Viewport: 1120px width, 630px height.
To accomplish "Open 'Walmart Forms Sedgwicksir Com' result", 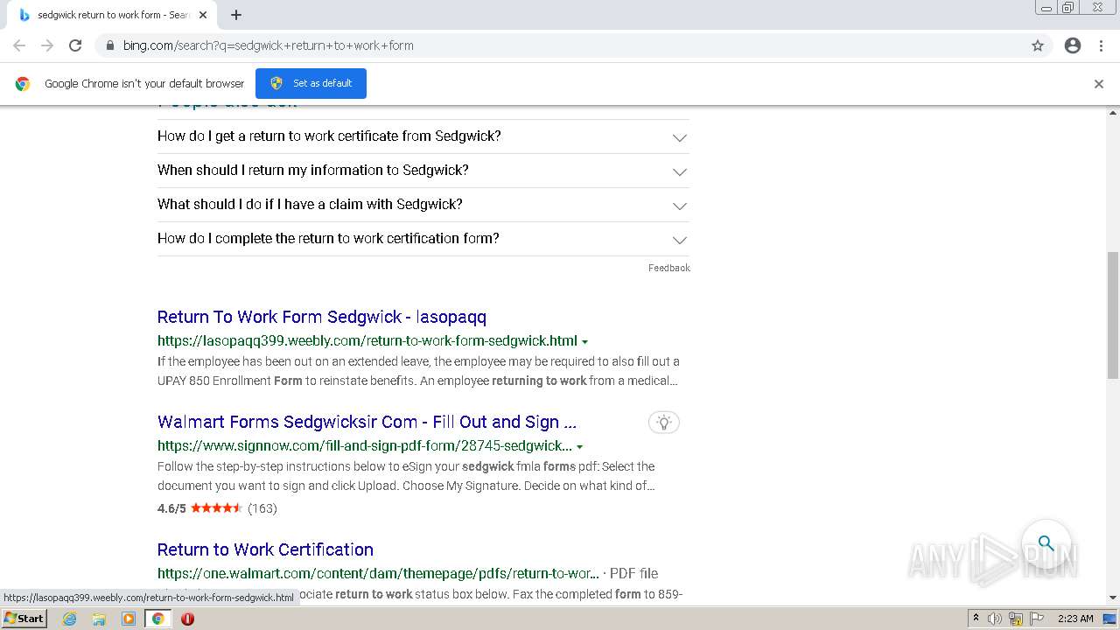I will click(x=367, y=422).
